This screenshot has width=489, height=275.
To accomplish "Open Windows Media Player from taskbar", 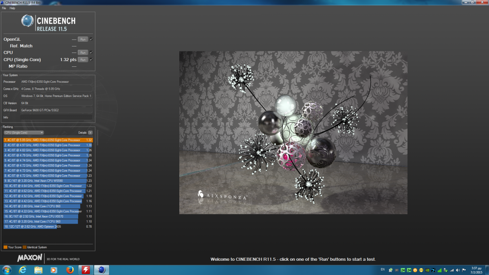I will coord(53,270).
